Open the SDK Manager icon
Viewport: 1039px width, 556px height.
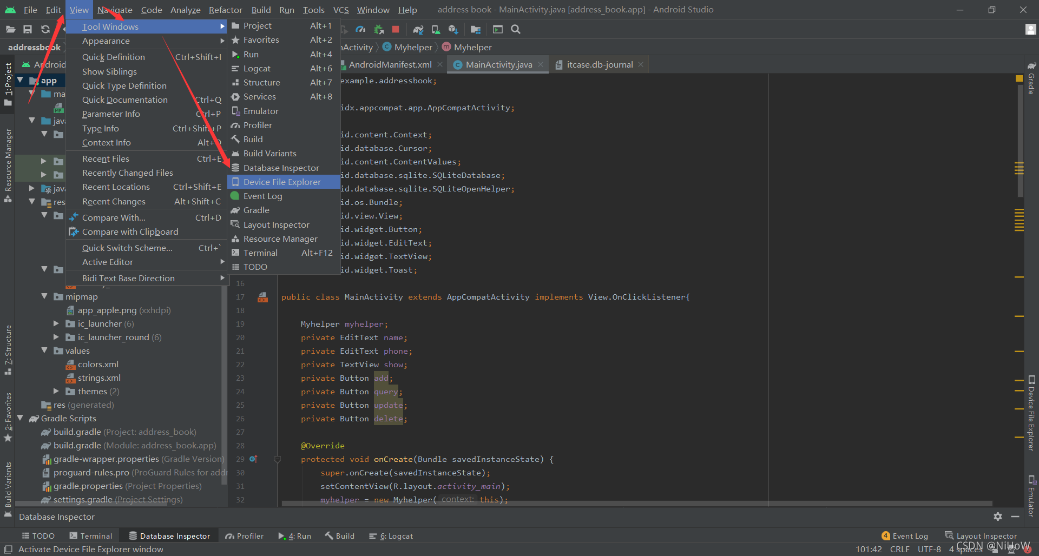(453, 29)
